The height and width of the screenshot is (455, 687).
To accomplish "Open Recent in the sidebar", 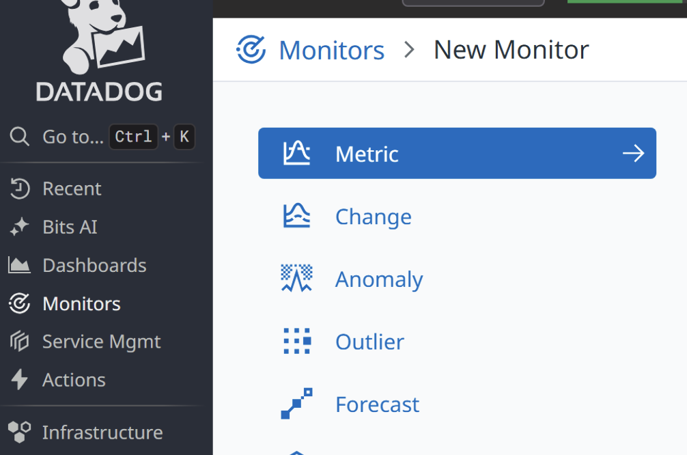I will click(x=72, y=189).
